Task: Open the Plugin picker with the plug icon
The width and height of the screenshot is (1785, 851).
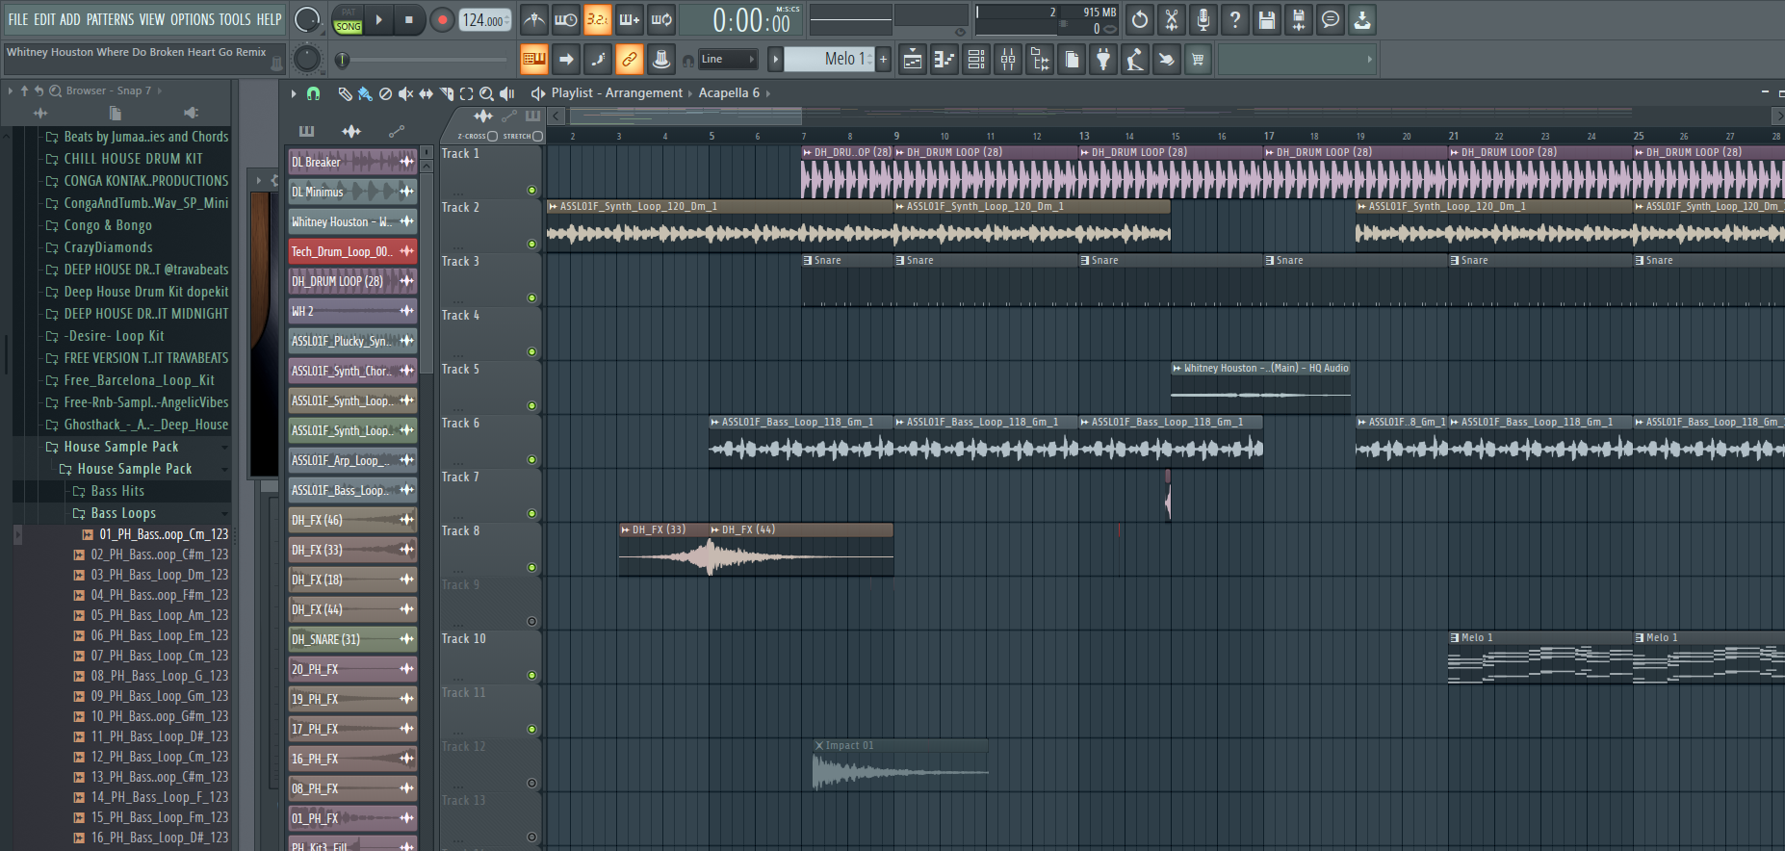Action: pyautogui.click(x=1103, y=60)
